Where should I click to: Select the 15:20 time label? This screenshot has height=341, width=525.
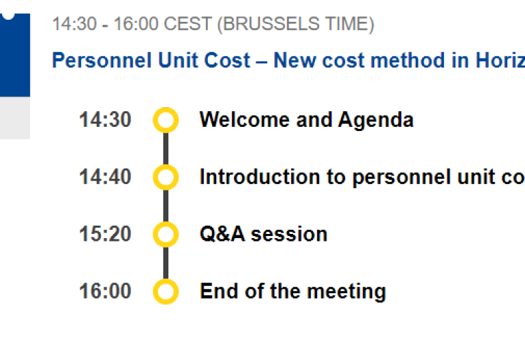(105, 235)
